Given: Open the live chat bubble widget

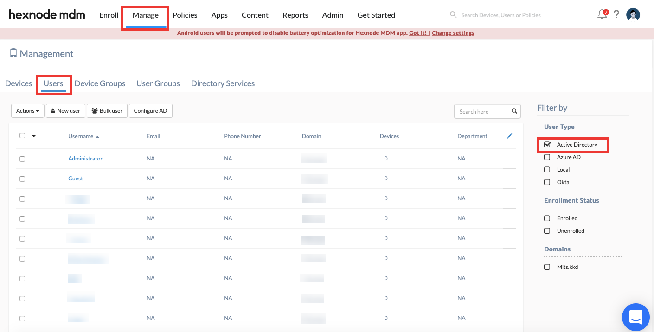Looking at the screenshot, I should click(x=635, y=317).
